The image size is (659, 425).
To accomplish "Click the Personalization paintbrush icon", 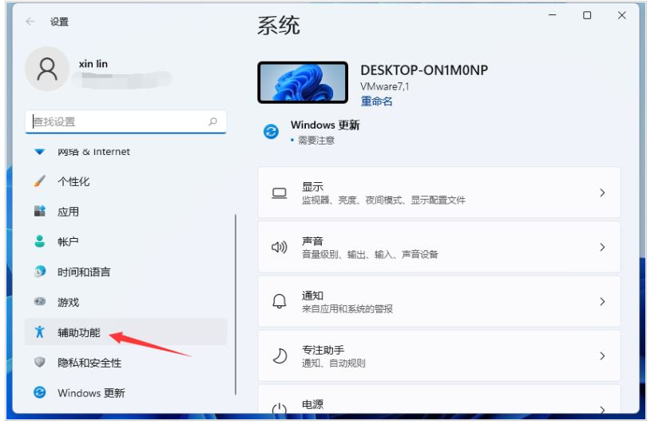I will tap(40, 181).
